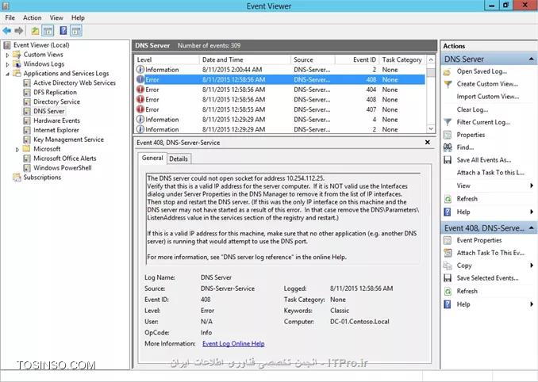Click the event list scroll down arrow
This screenshot has height=382, width=538.
[x=431, y=129]
